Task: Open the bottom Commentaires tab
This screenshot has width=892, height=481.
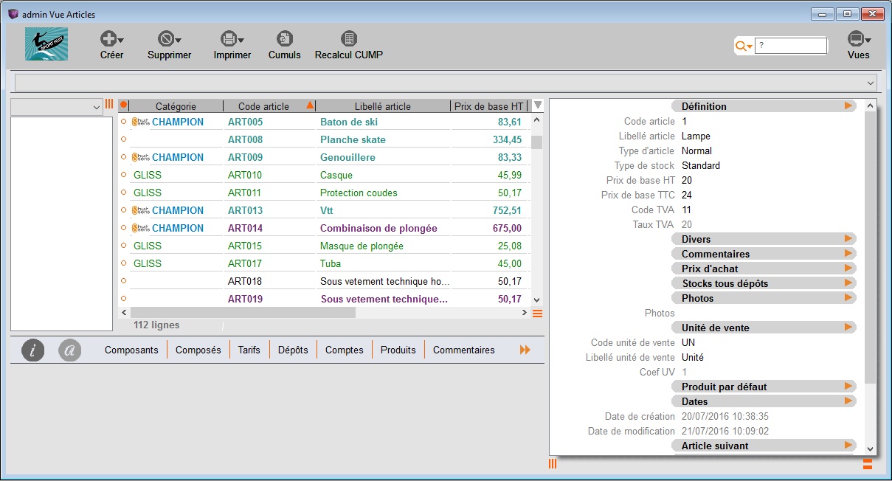Action: coord(464,350)
